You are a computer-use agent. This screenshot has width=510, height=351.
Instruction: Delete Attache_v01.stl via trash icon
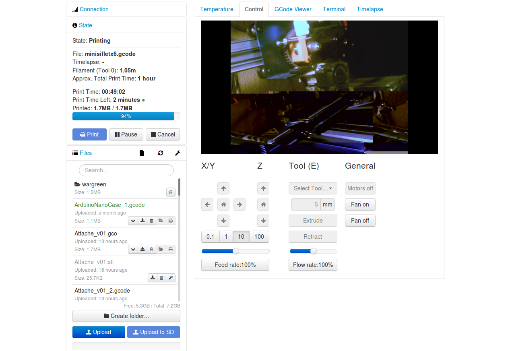[161, 278]
